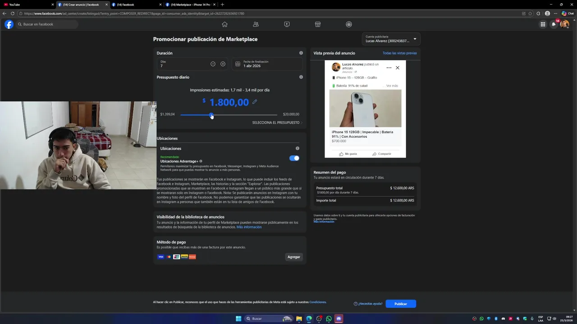Show info tooltip for Ubicaciones

click(x=298, y=148)
